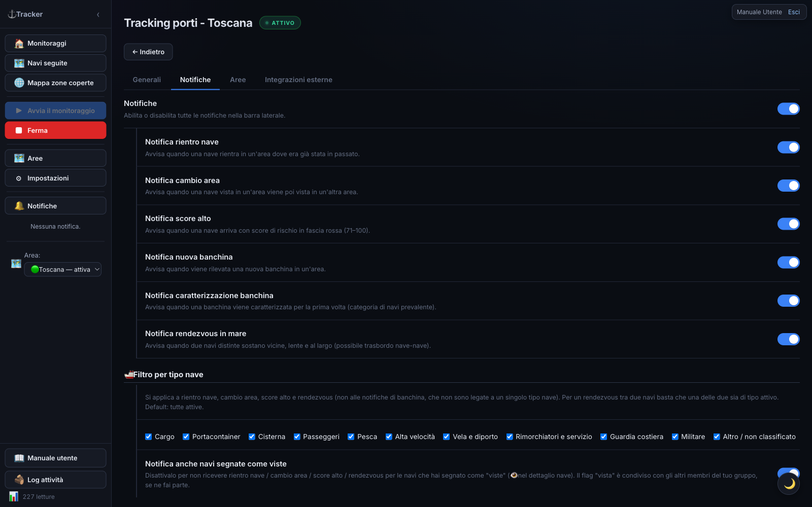812x507 pixels.
Task: Toggle Notifica rientro nave switch
Action: point(789,148)
